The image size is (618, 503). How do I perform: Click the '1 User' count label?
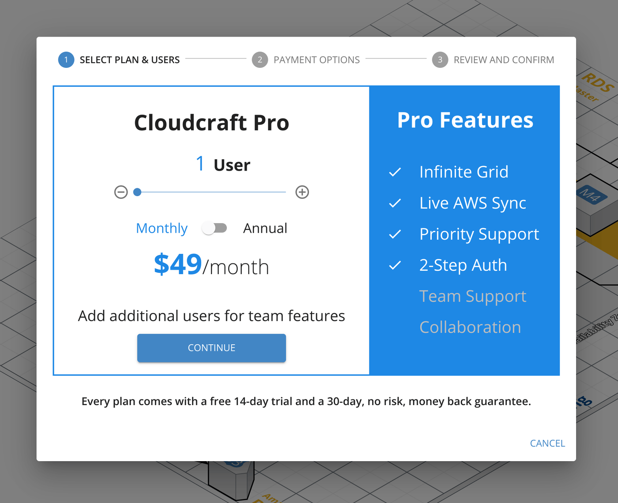(x=223, y=164)
